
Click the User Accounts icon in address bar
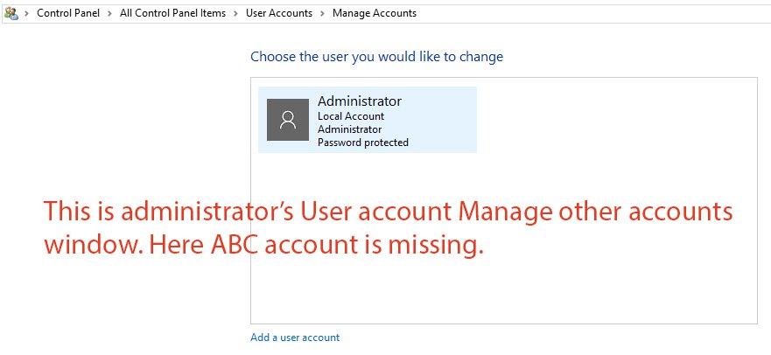pyautogui.click(x=11, y=13)
